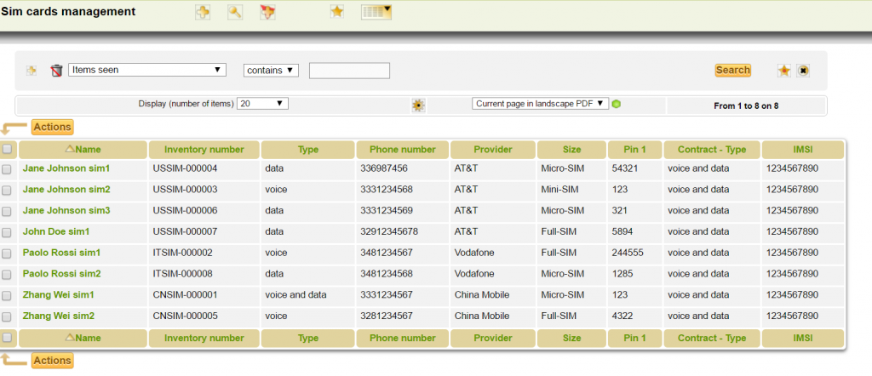
Task: Open column settings with the gear icon
Action: (417, 105)
